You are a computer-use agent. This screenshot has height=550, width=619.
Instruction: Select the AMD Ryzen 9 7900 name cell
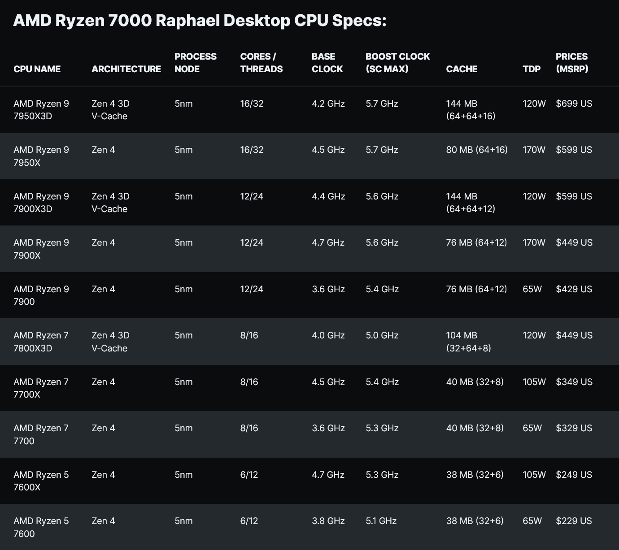(x=41, y=295)
